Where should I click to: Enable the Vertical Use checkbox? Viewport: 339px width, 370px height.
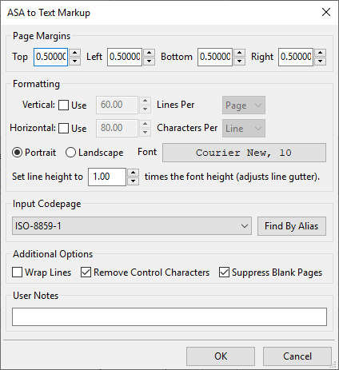64,105
